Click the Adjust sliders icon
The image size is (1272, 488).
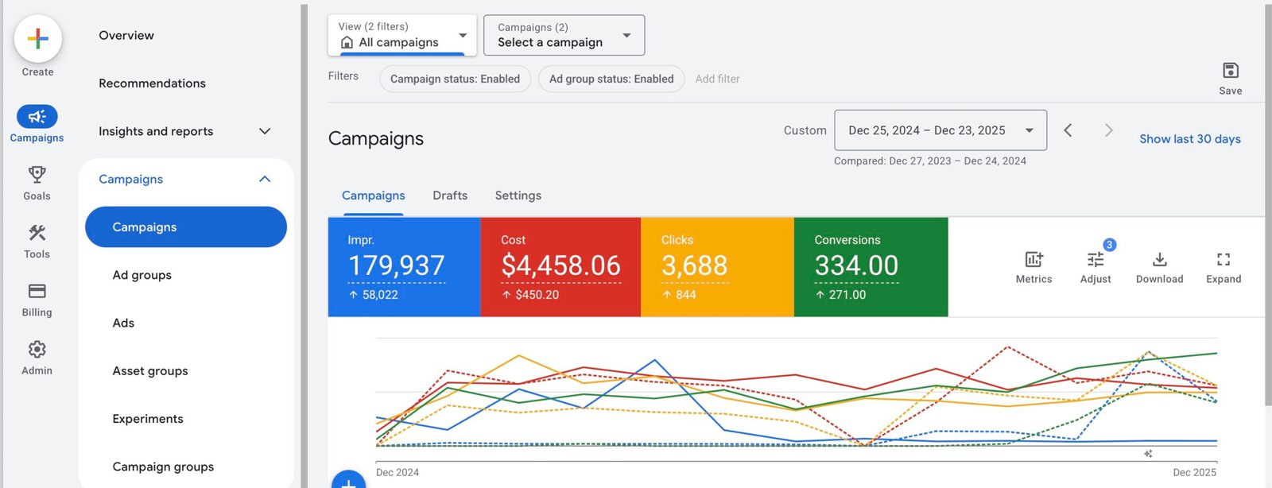(1096, 260)
